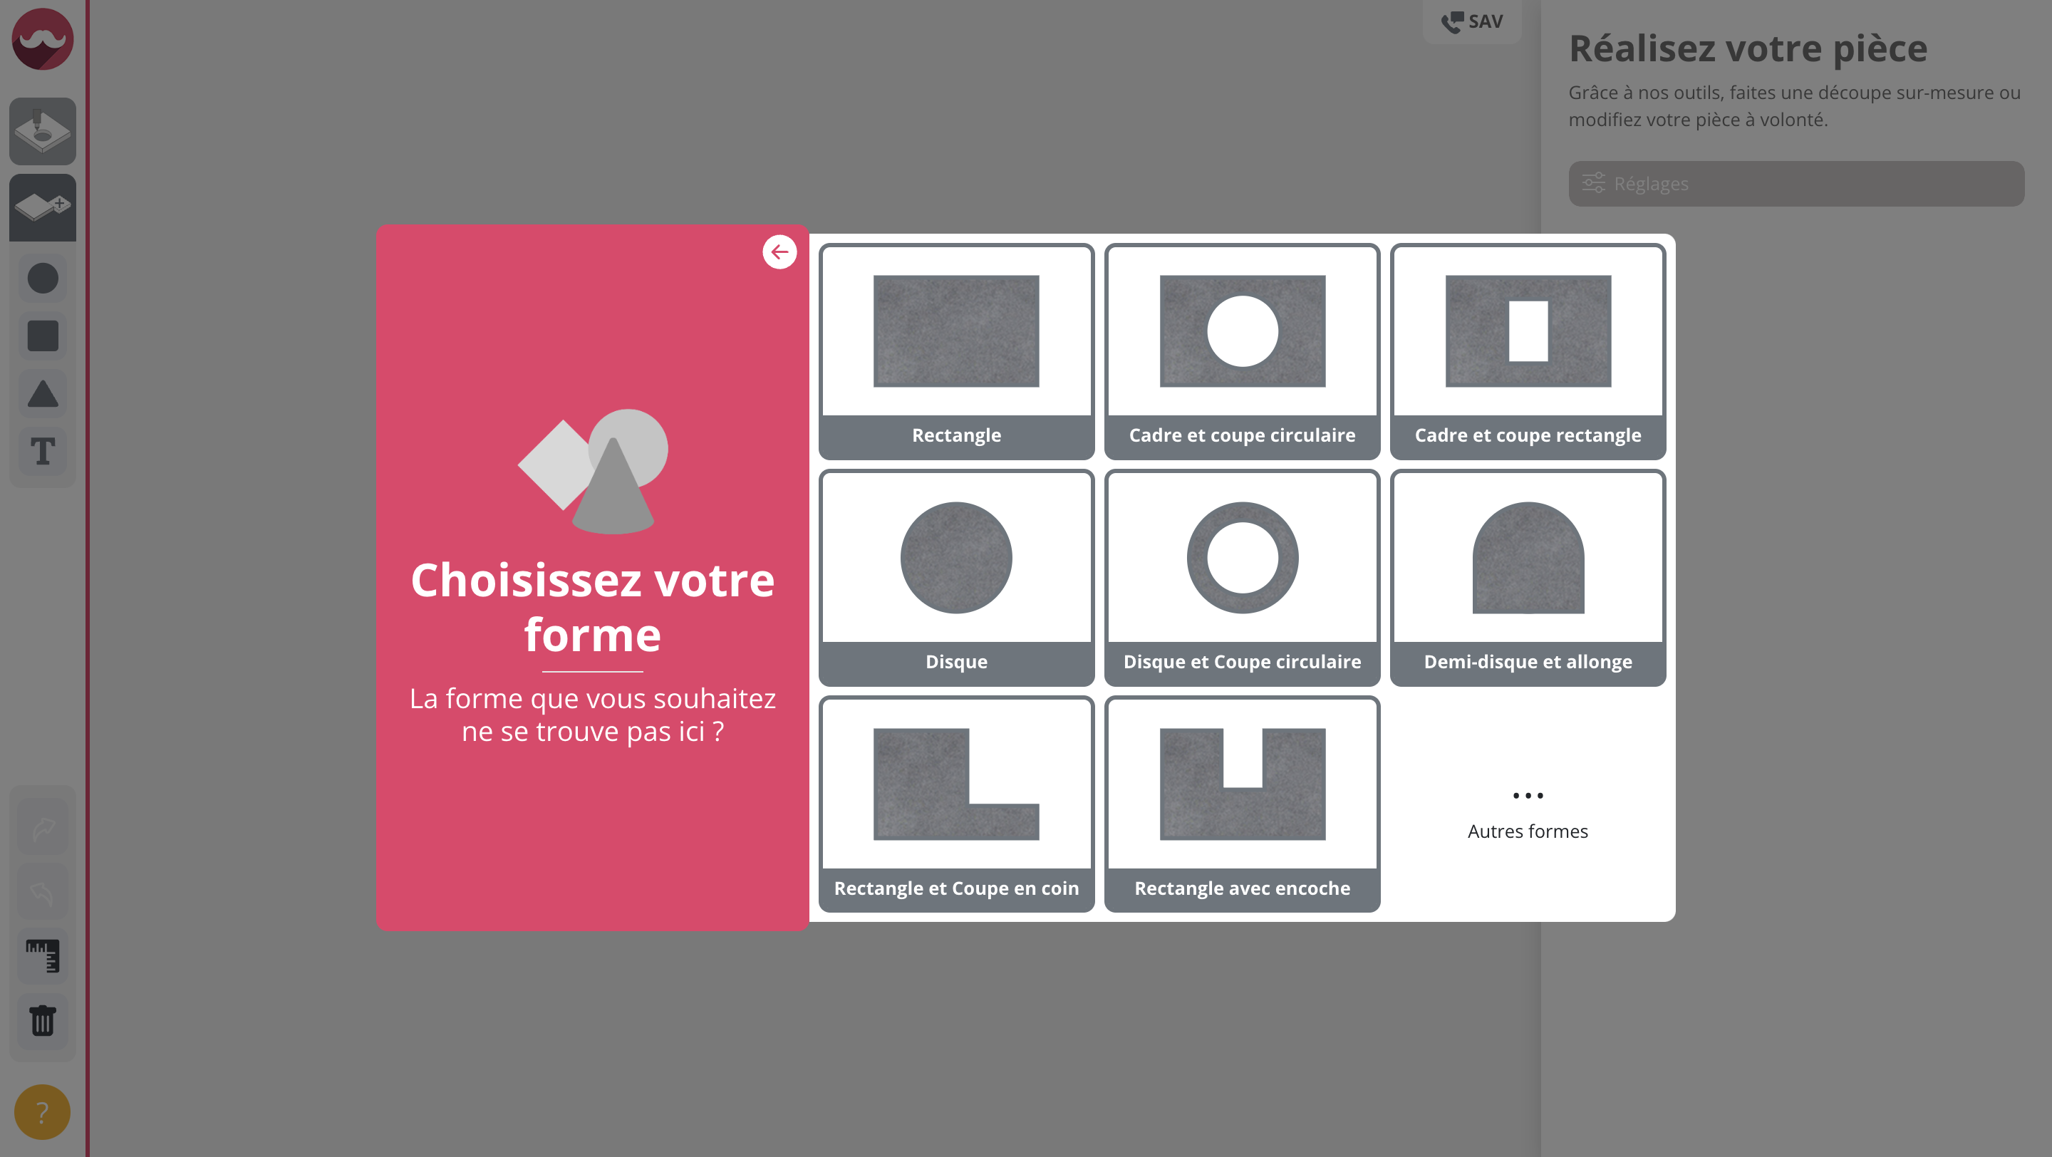
Task: Click the milling machine tool icon
Action: coord(43,131)
